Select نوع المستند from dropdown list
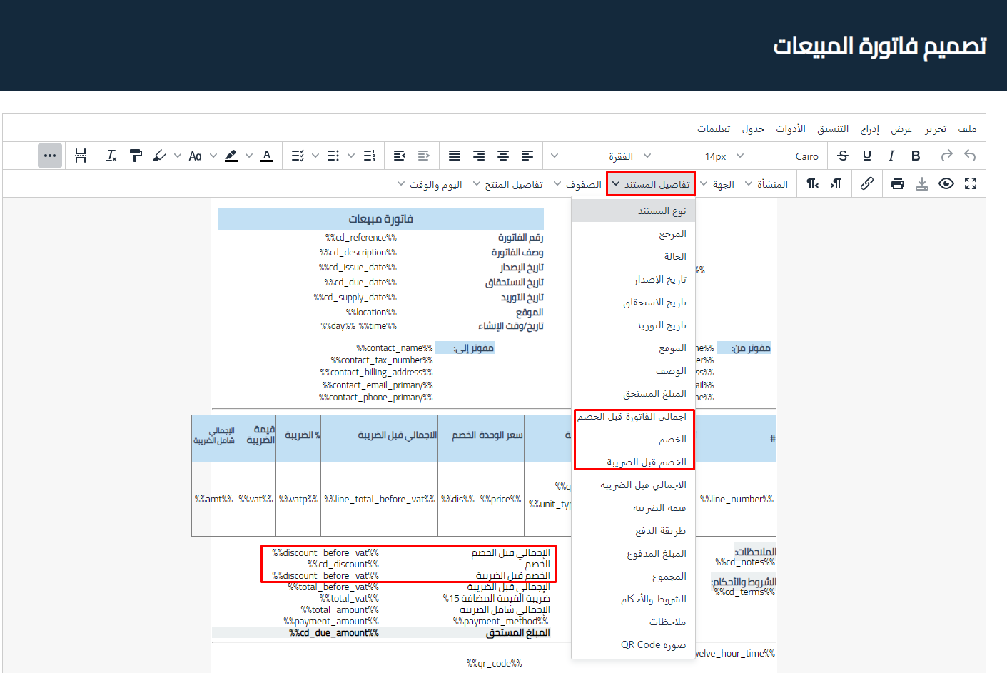 634,211
